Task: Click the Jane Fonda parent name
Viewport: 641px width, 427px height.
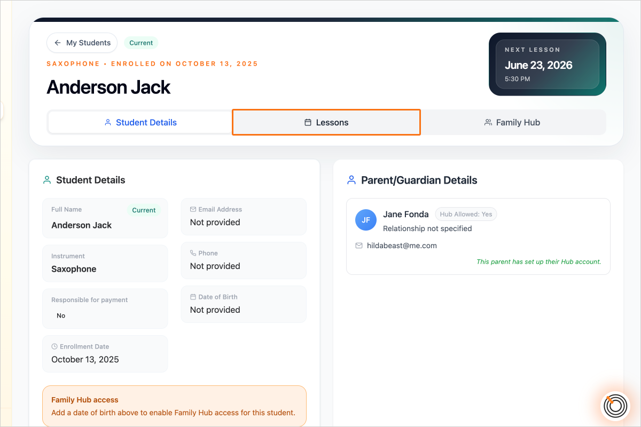Action: [x=406, y=214]
